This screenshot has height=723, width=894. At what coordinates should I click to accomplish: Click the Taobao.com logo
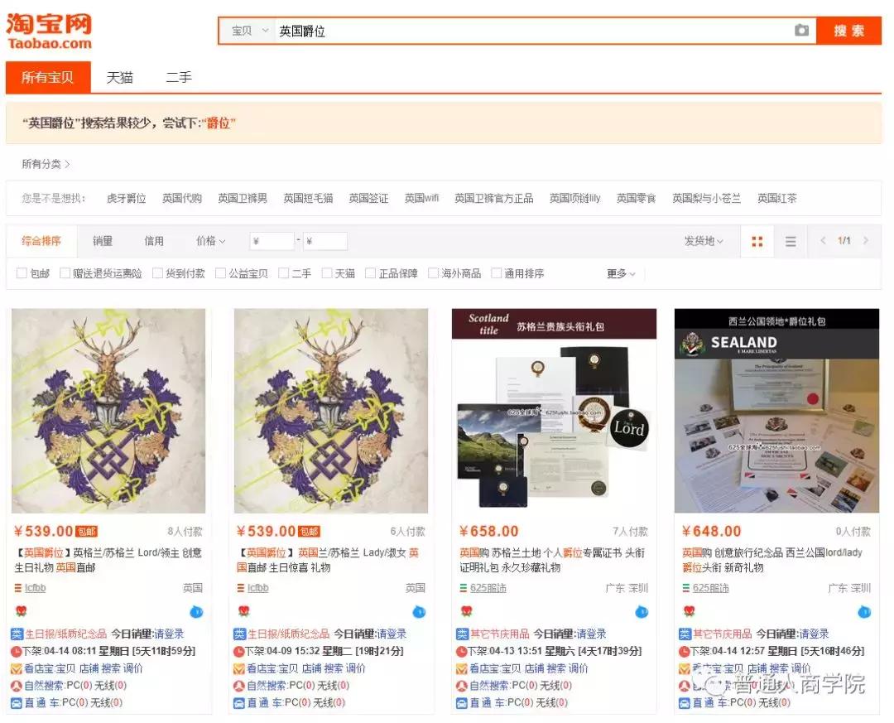[x=49, y=31]
